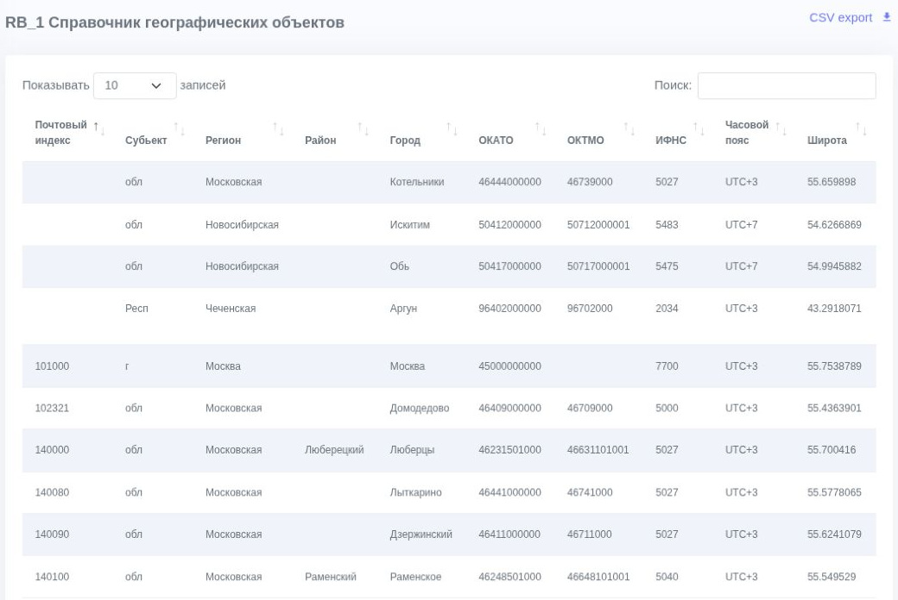Click the Обь city cell

tap(399, 266)
